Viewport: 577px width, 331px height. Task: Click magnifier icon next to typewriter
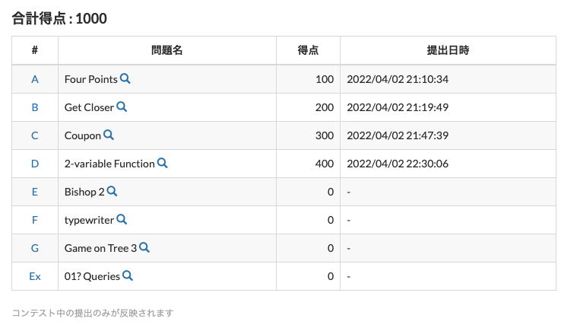click(x=122, y=219)
